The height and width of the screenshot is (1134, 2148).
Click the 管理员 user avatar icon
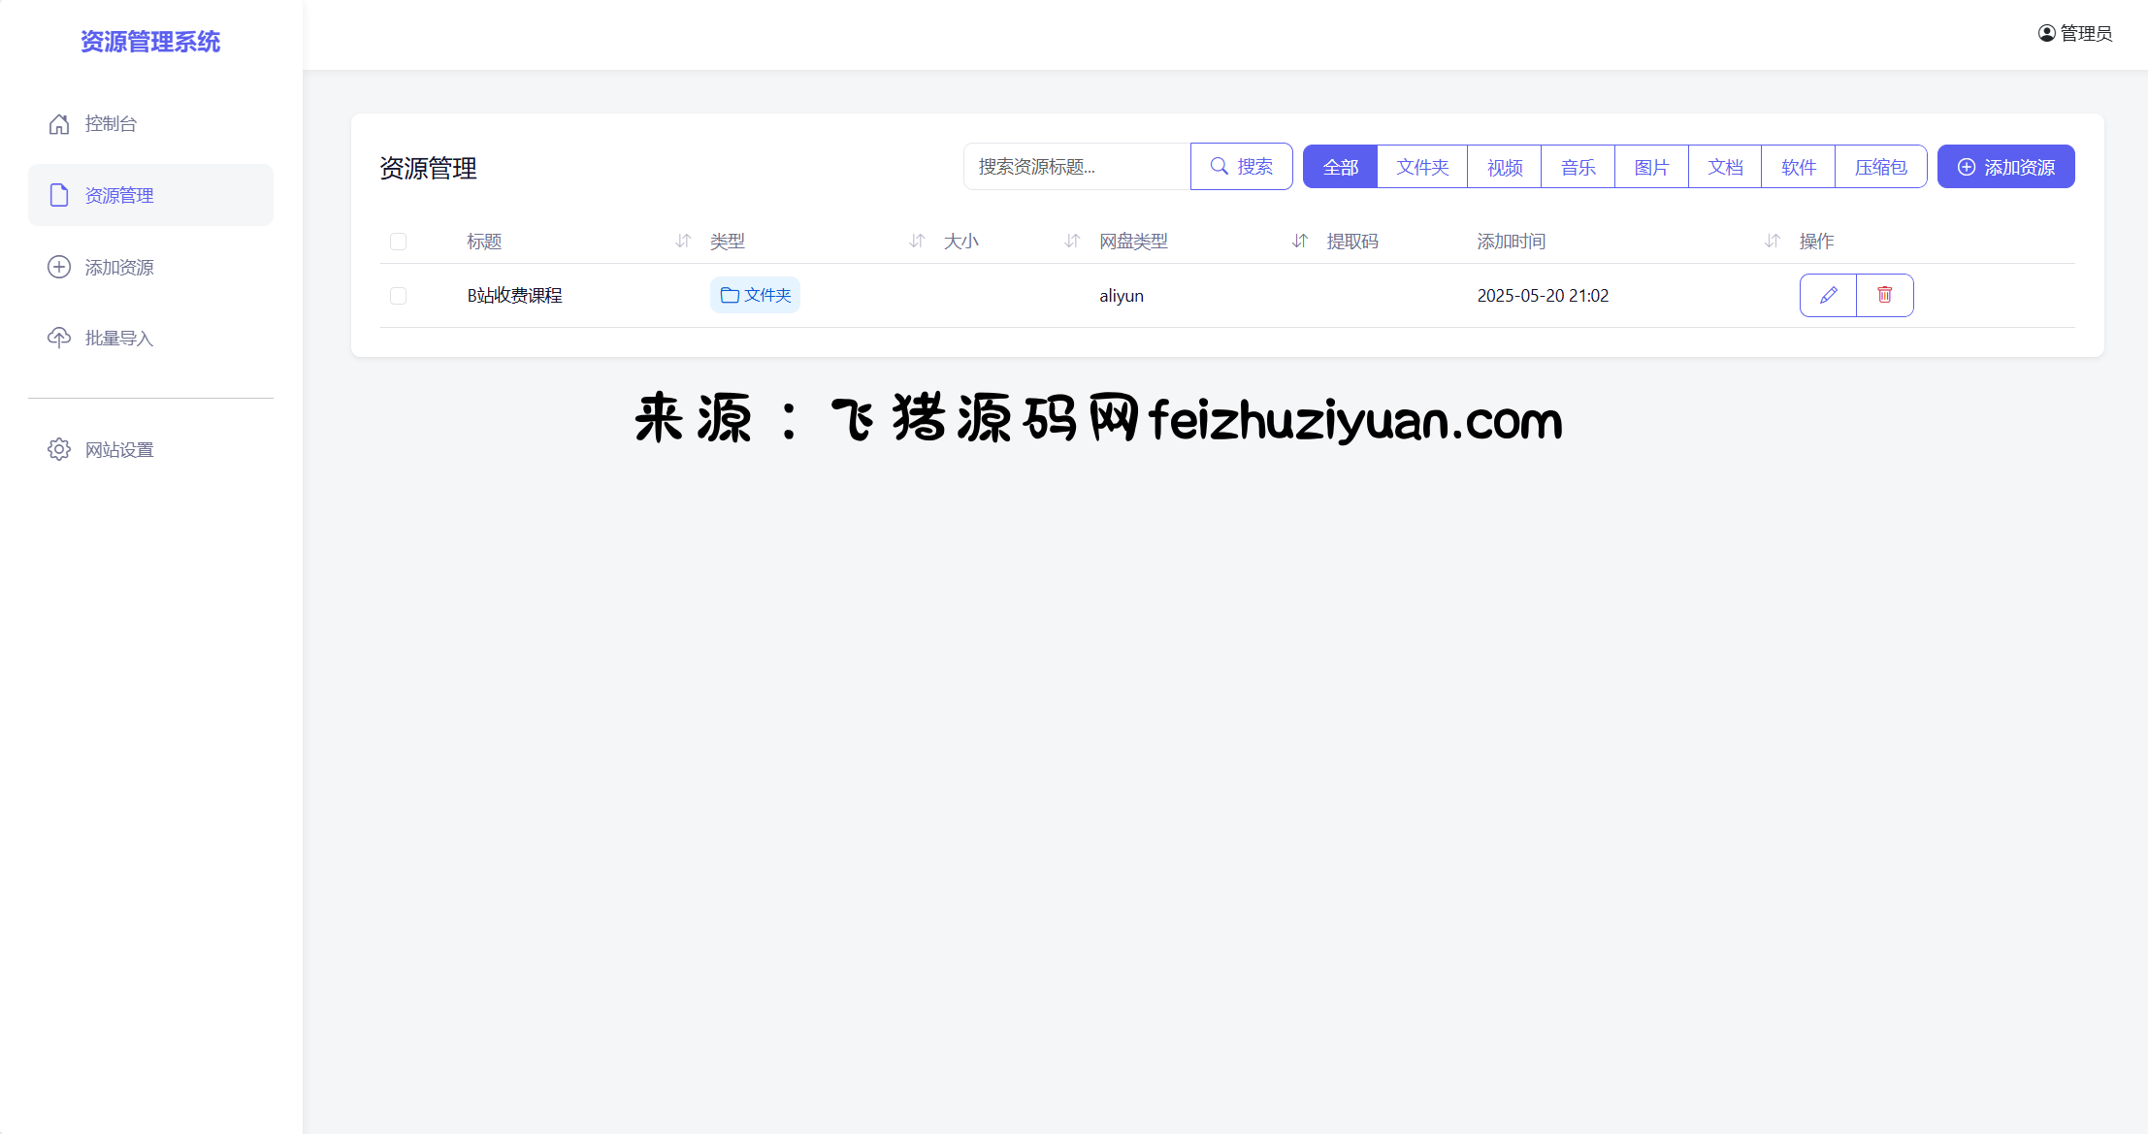(x=2047, y=33)
